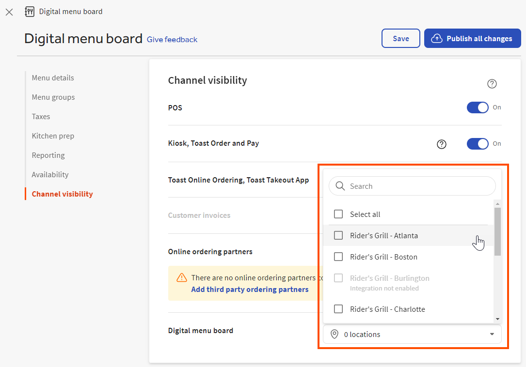
Task: Click the Save button
Action: (400, 39)
